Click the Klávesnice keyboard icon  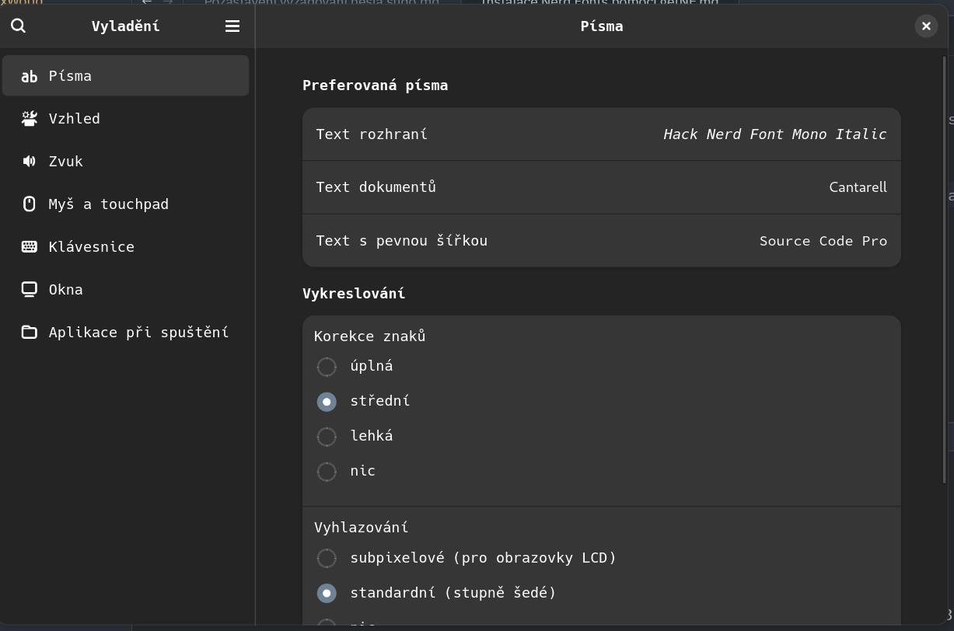(30, 246)
